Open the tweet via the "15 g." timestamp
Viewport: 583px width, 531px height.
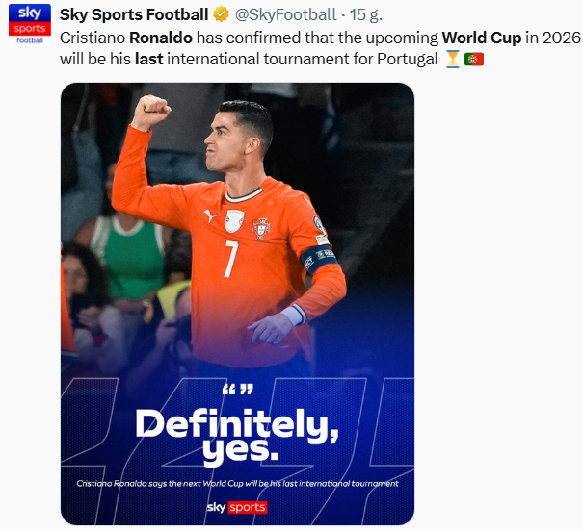[366, 14]
